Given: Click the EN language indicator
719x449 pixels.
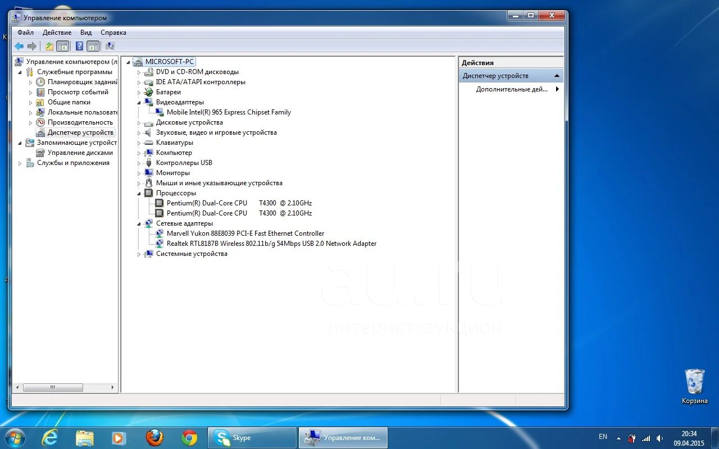Looking at the screenshot, I should [603, 437].
